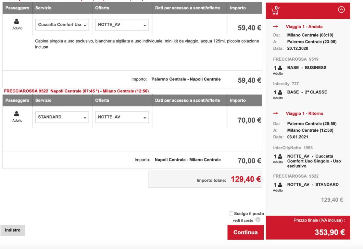The width and height of the screenshot is (363, 249).
Task: Click the 03.01.2021 return date
Action: [297, 137]
